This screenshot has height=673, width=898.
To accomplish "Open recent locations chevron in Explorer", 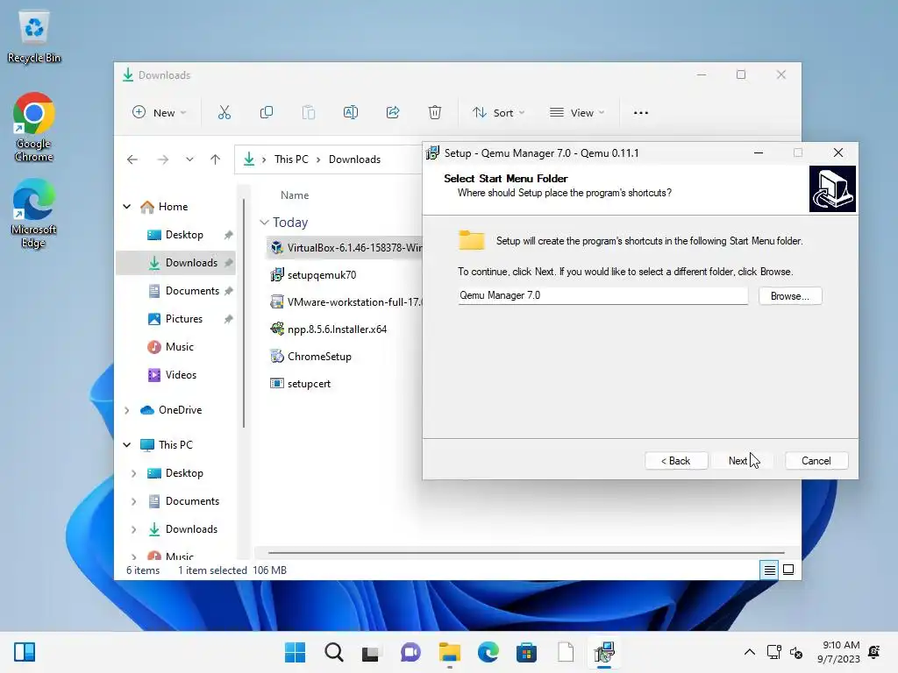I will (x=189, y=159).
